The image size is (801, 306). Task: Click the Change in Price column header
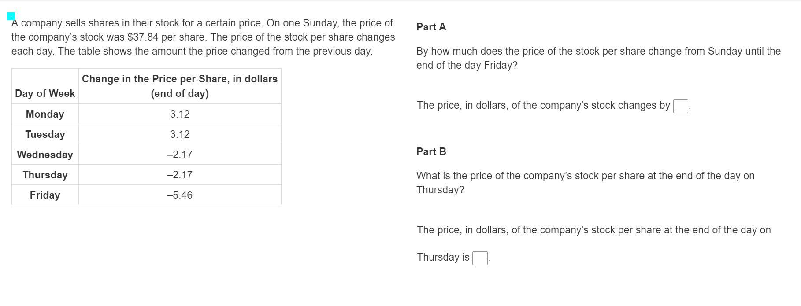pos(180,86)
